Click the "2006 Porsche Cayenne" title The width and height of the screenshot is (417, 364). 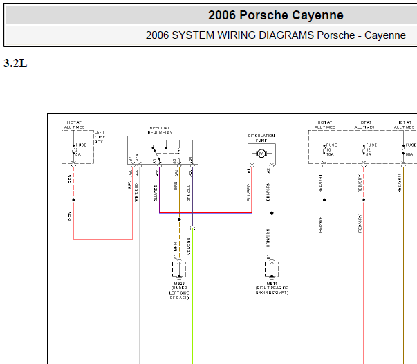point(275,15)
